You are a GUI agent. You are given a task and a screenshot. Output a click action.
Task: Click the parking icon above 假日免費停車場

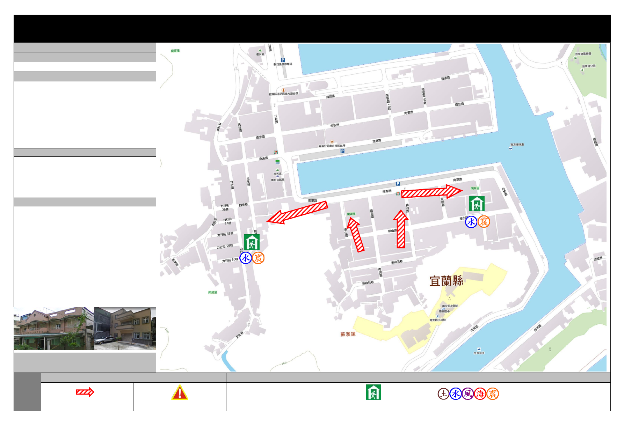tap(283, 60)
